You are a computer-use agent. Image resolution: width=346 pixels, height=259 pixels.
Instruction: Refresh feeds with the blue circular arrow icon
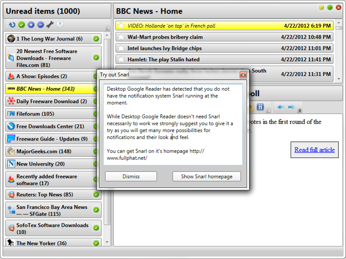tap(12, 25)
